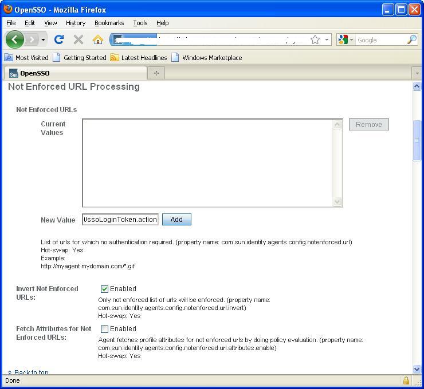Screen dimensions: 424x389
Task: Click the page scrollbar up arrow
Action: click(x=417, y=86)
